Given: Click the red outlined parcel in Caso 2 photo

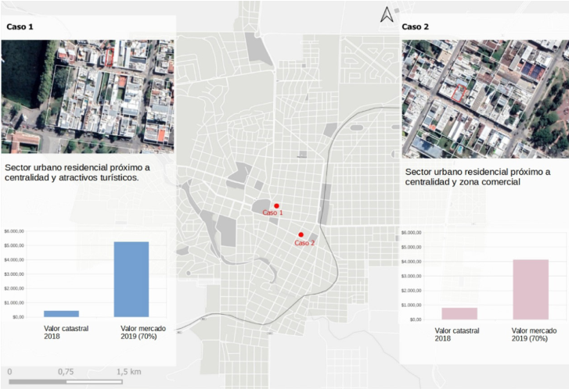Looking at the screenshot, I should (x=461, y=95).
